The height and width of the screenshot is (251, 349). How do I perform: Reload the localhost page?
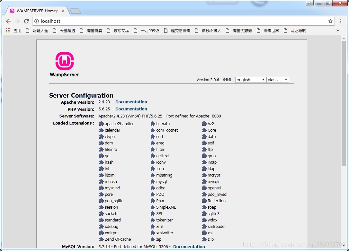pos(26,21)
